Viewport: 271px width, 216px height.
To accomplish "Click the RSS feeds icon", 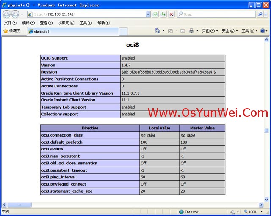I will tap(170, 31).
